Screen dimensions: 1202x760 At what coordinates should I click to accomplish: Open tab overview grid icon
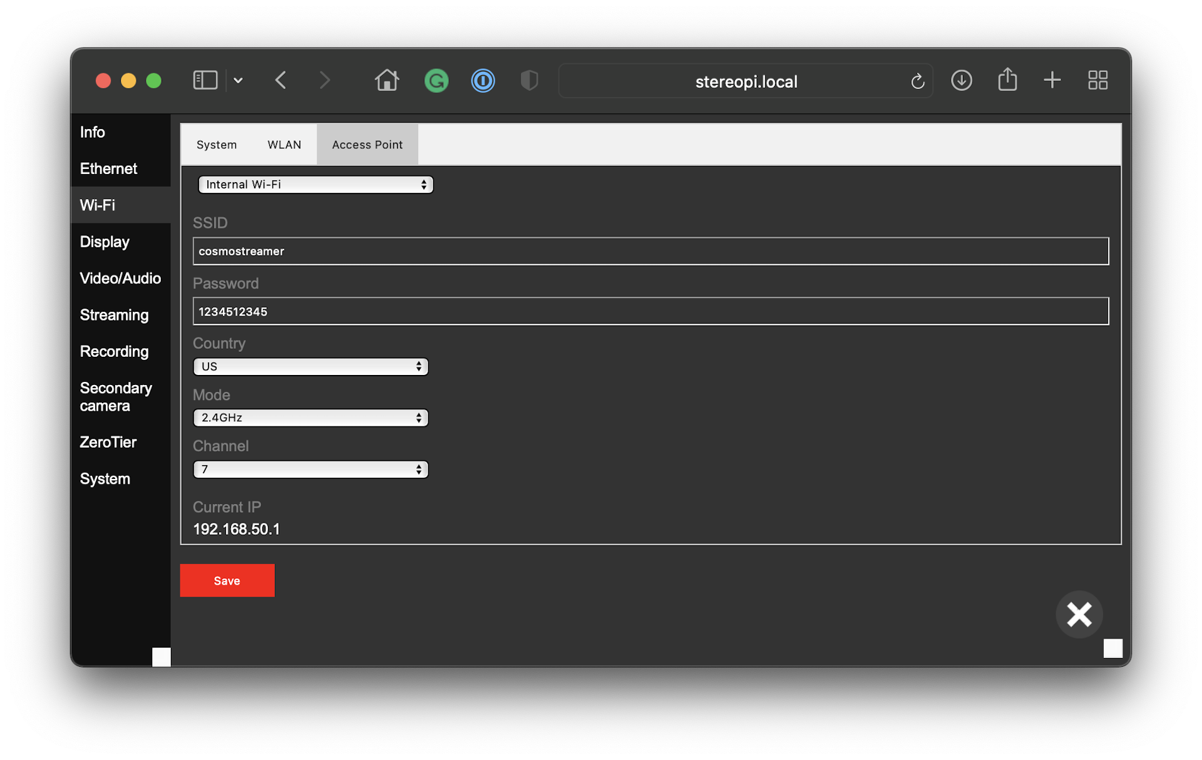click(1097, 80)
